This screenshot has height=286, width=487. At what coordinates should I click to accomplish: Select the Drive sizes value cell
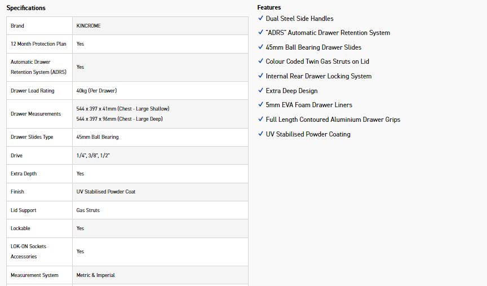pos(93,156)
